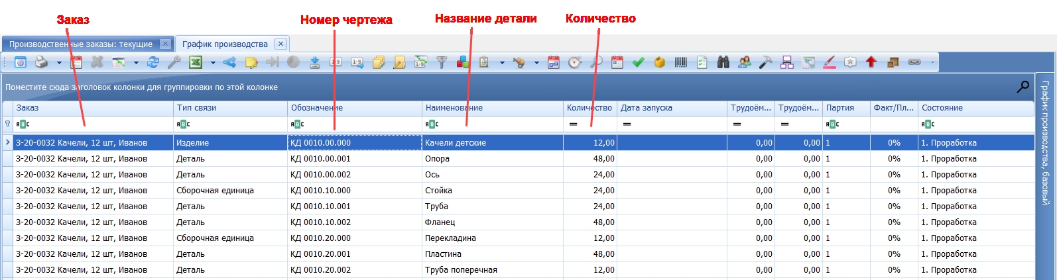Screen dimensions: 1057x280
Task: Click the 'КД 0010.10.001' designation cell
Action: (355, 207)
